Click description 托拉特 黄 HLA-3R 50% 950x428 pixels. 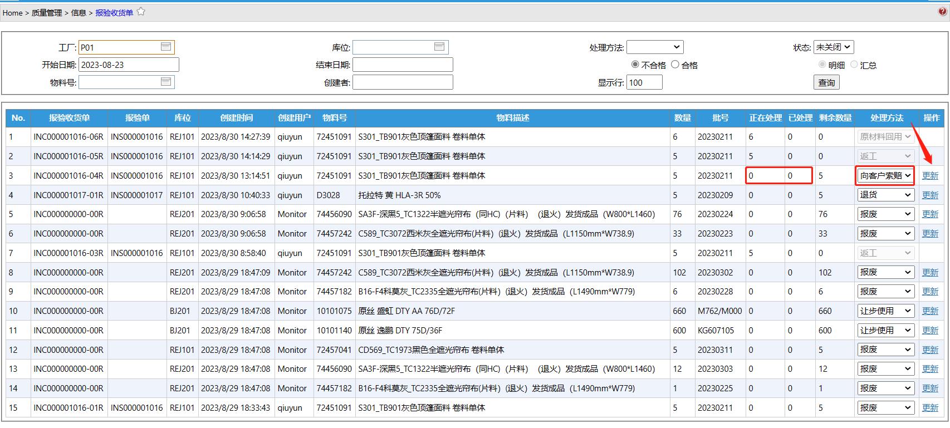(399, 195)
